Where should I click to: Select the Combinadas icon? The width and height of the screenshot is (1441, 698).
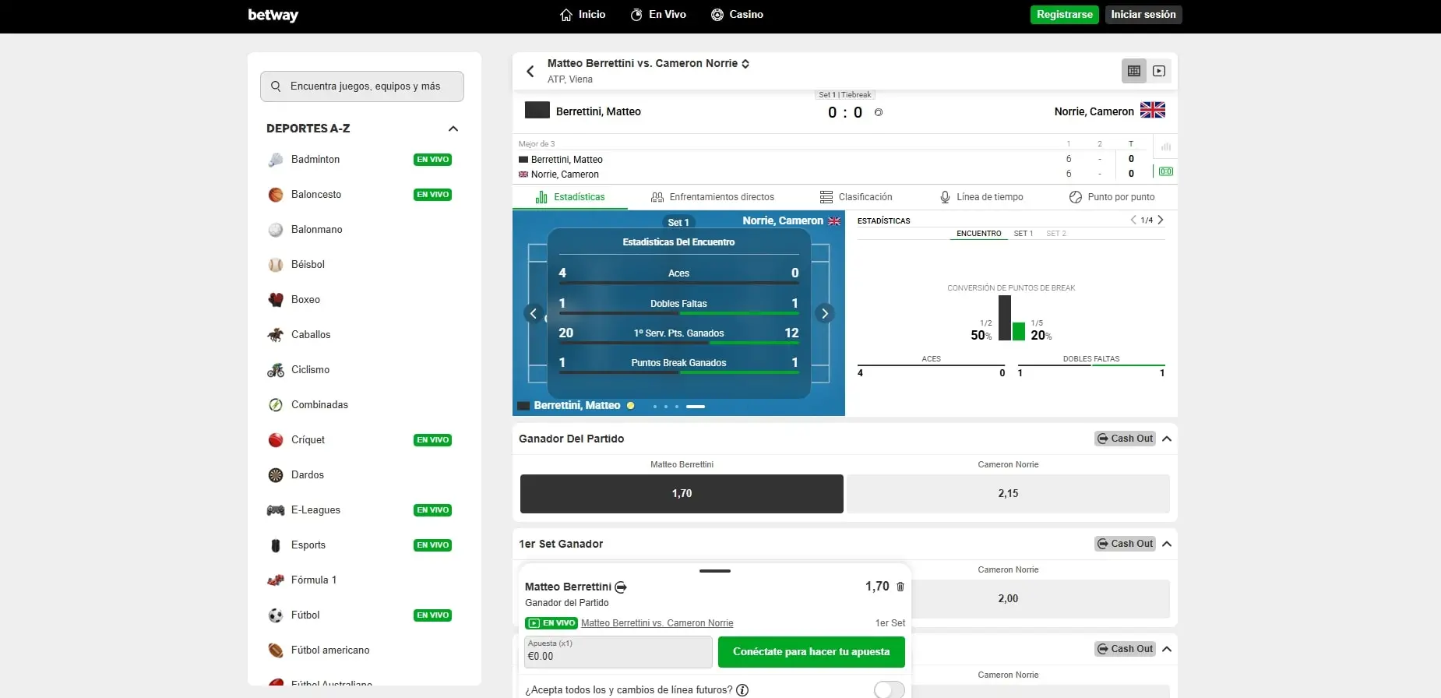276,405
